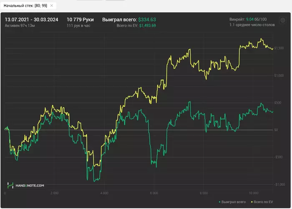292x209 pixels.
Task: Click the 2 000 hands x-axis marker
Action: tap(54, 193)
